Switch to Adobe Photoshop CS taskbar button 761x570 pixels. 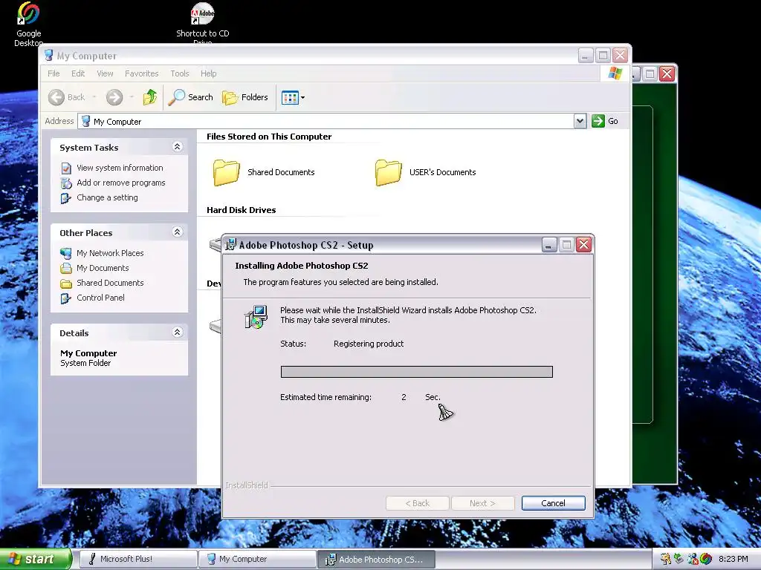tap(377, 559)
